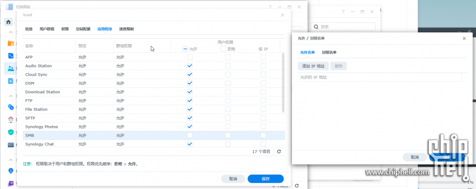Open the Shared Folder icon in sidebar

(11, 43)
